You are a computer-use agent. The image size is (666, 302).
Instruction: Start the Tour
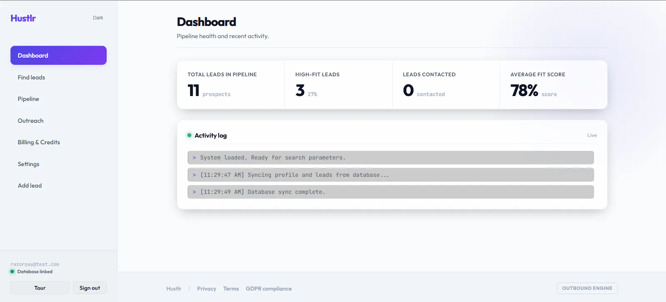pos(40,288)
